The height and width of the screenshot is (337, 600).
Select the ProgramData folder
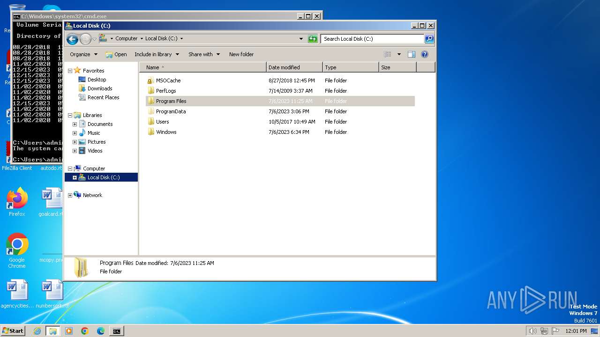[171, 111]
